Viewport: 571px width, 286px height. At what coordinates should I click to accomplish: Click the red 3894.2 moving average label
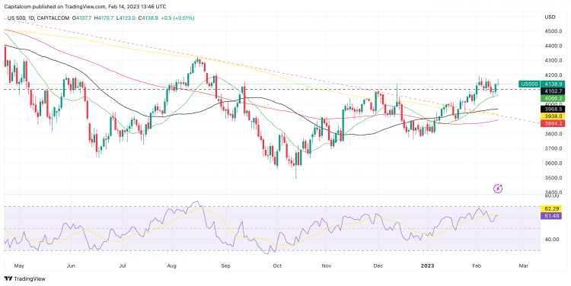[x=552, y=124]
